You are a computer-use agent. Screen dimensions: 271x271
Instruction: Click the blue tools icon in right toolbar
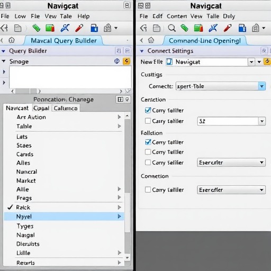click(213, 28)
